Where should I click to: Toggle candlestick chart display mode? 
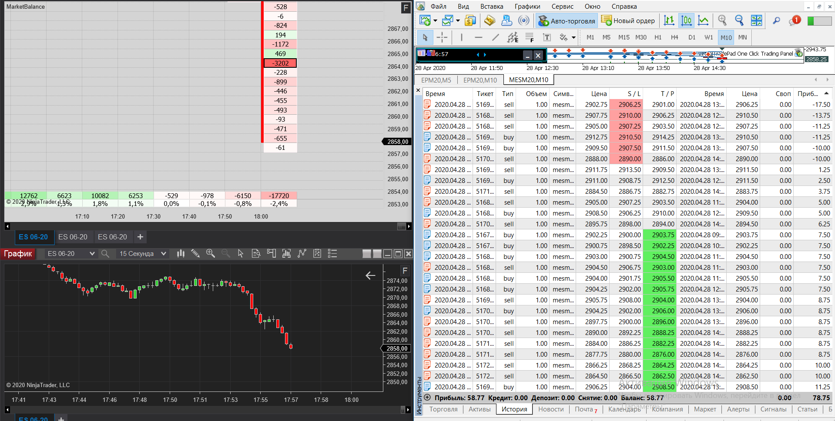coord(686,20)
